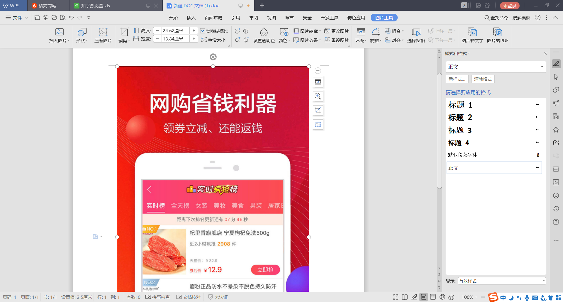
Task: Open the Display 有效样式 dropdown
Action: (x=502, y=281)
